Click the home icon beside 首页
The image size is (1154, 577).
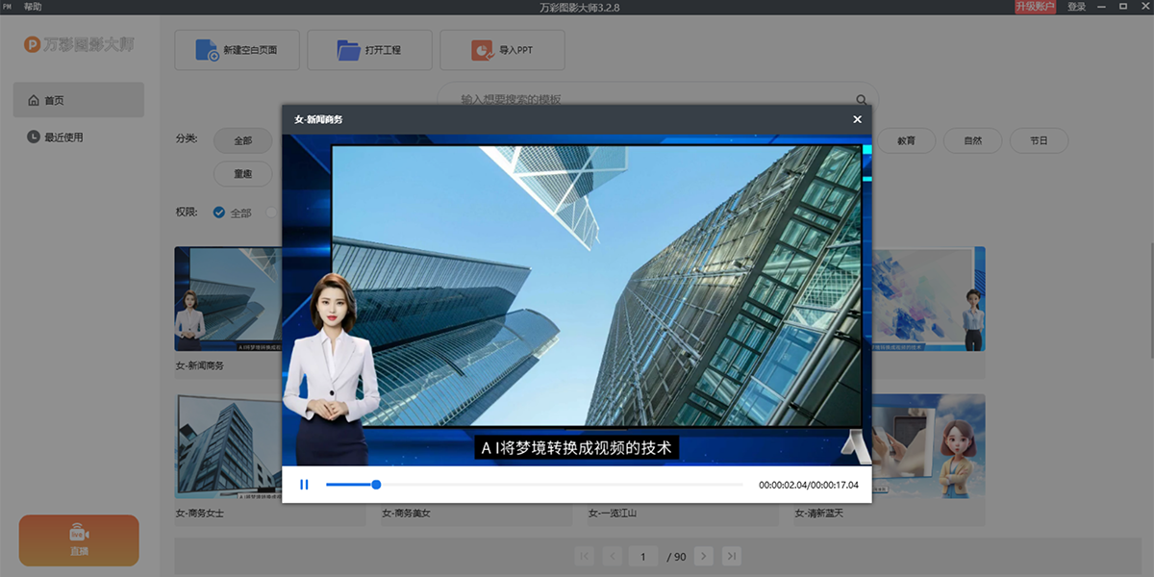click(x=34, y=100)
